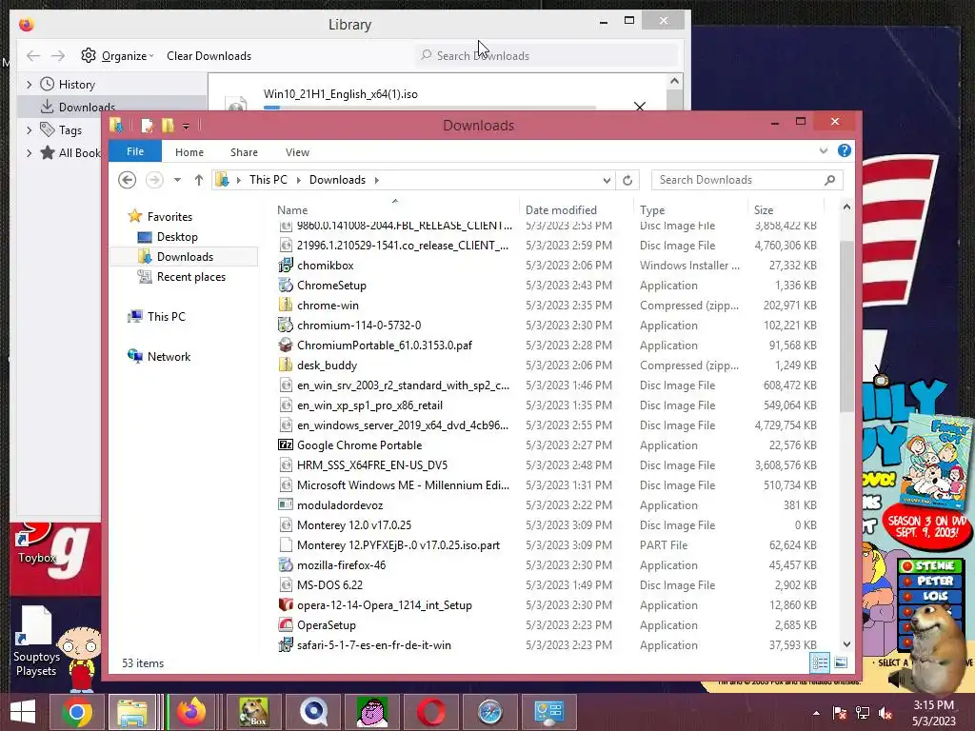
Task: Go forward in Downloads Explorer window
Action: click(154, 180)
